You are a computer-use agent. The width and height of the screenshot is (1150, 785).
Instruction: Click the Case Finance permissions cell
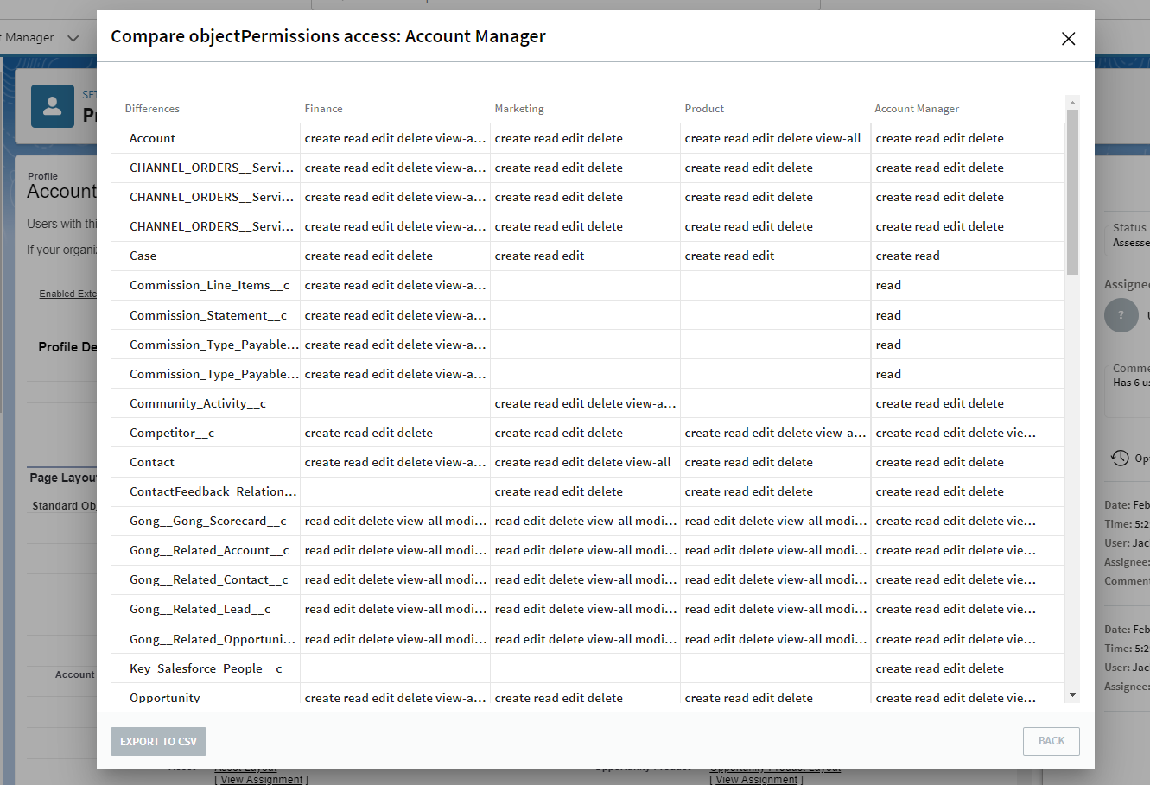pyautogui.click(x=369, y=255)
